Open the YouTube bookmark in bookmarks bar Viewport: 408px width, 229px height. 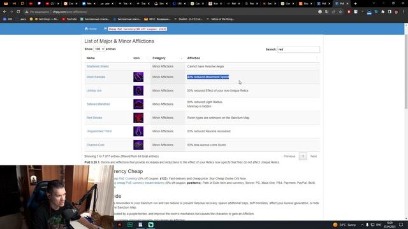(69, 19)
